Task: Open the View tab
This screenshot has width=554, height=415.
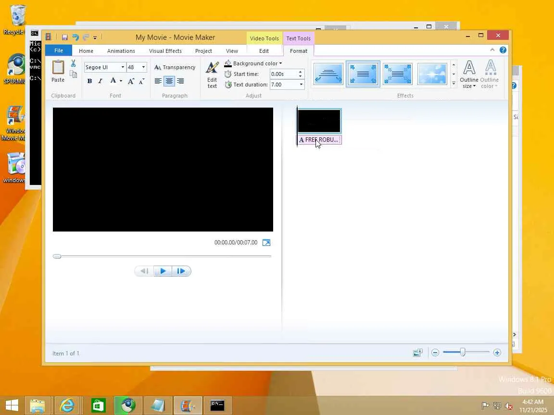Action: click(x=232, y=51)
